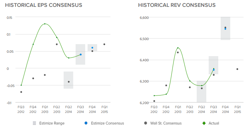Click revenue actual point for FQ3 2014
Viewport: 247px width, 128px height.
[x=213, y=69]
